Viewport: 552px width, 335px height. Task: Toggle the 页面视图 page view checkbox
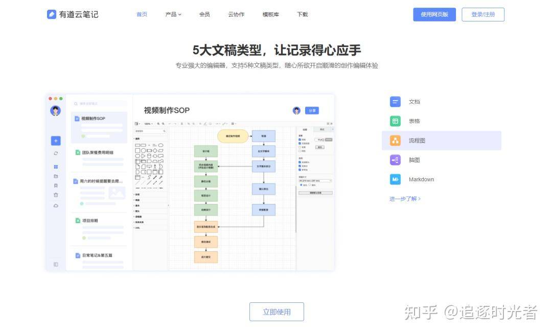pos(300,143)
